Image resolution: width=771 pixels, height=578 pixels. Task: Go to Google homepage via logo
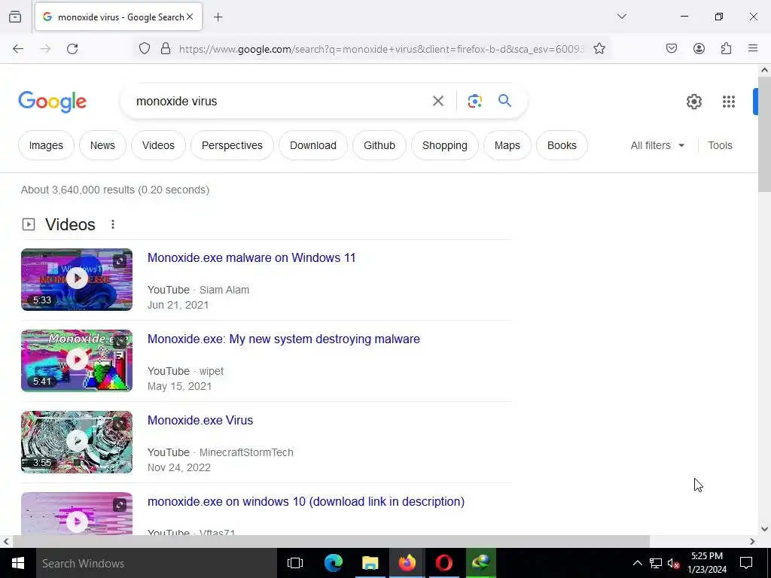53,102
